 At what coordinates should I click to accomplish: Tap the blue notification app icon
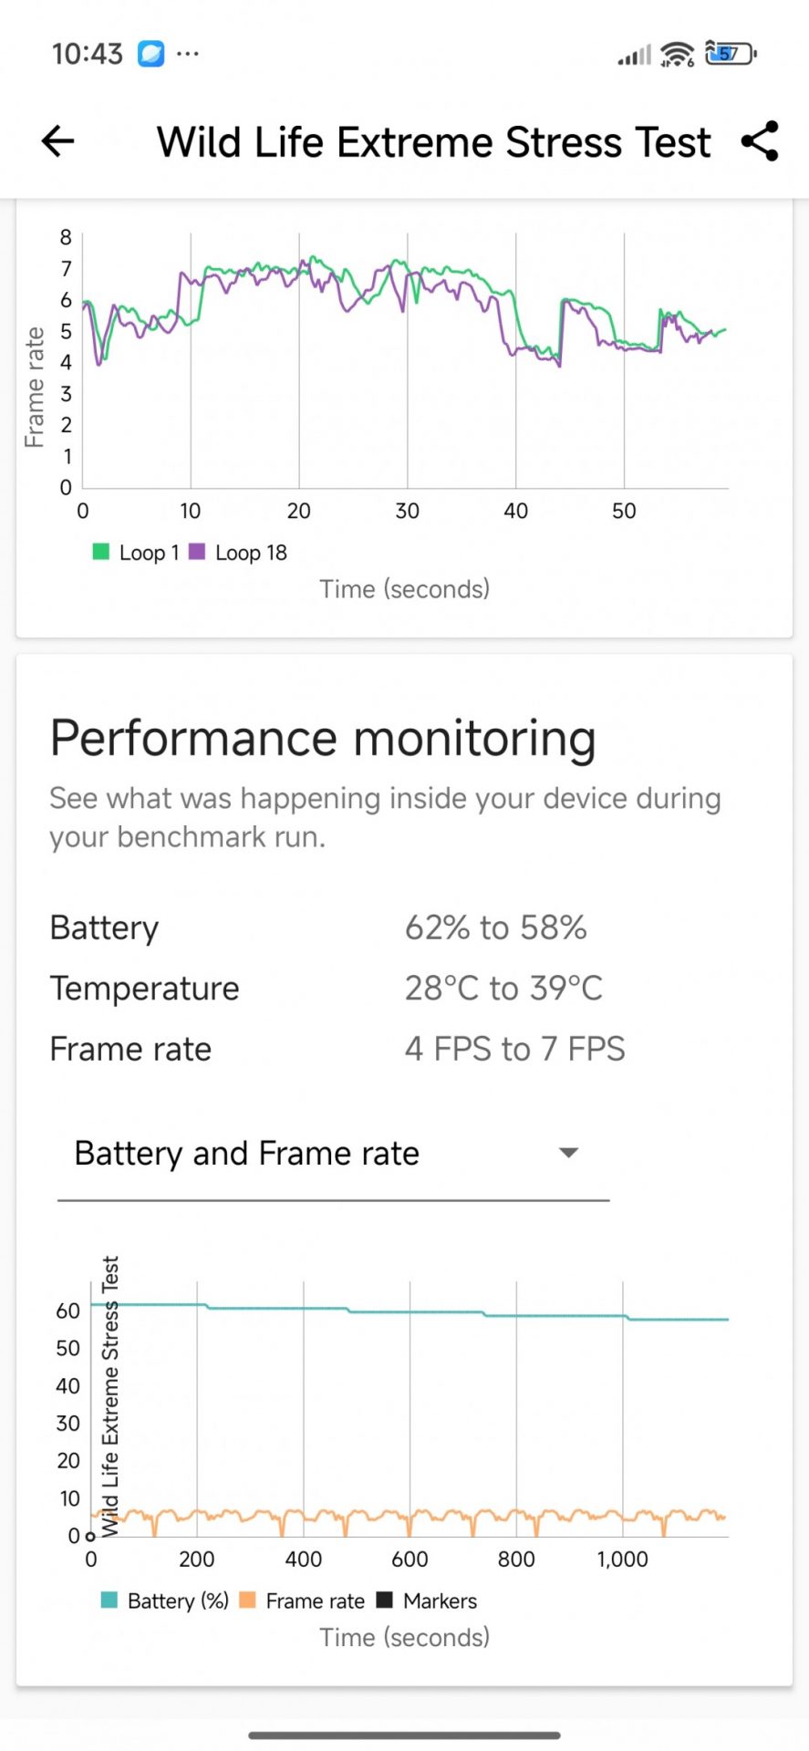pyautogui.click(x=150, y=54)
